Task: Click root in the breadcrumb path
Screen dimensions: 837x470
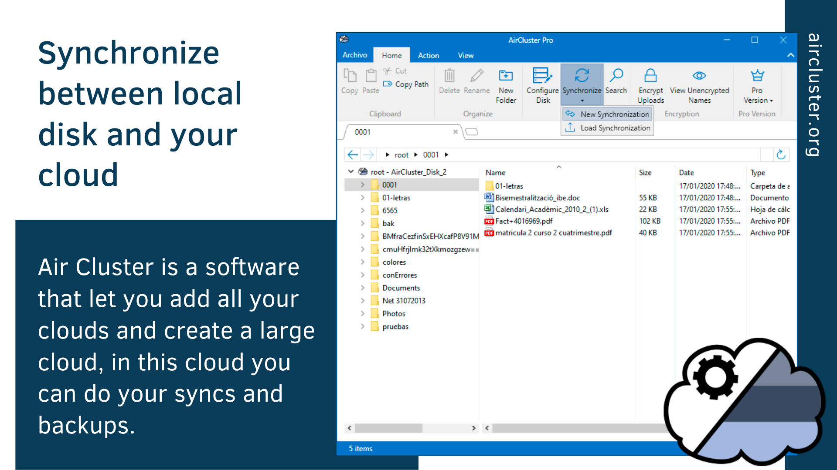Action: pos(401,154)
